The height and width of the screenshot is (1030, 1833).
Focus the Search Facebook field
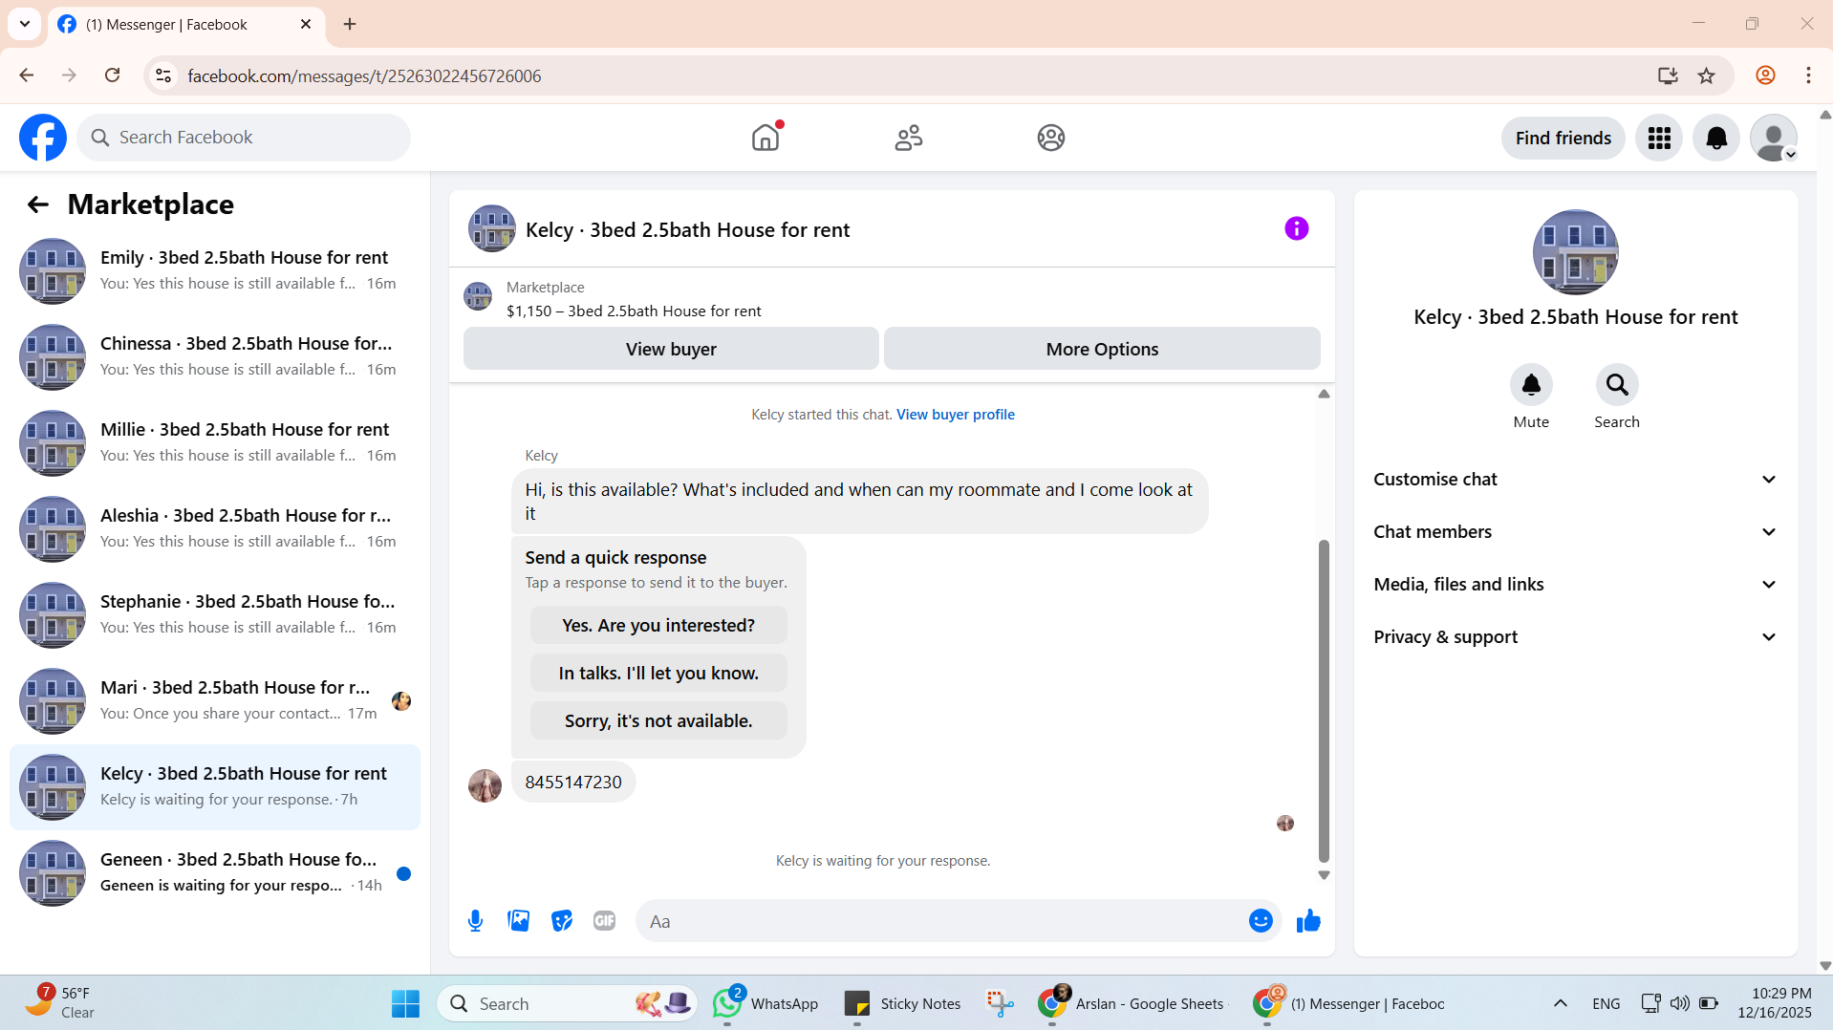click(244, 138)
